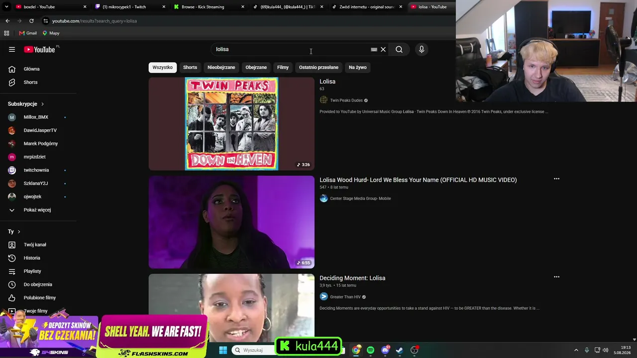Play the Twin Peaks Down in Heaven thumbnail

[231, 124]
